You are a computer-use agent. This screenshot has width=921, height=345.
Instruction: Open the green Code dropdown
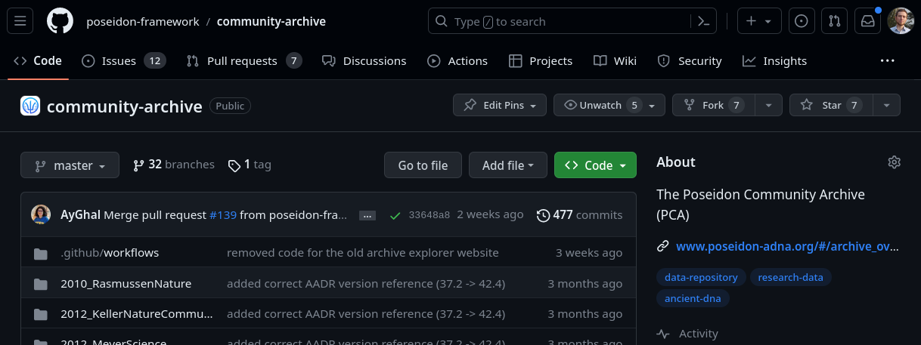[x=595, y=165]
